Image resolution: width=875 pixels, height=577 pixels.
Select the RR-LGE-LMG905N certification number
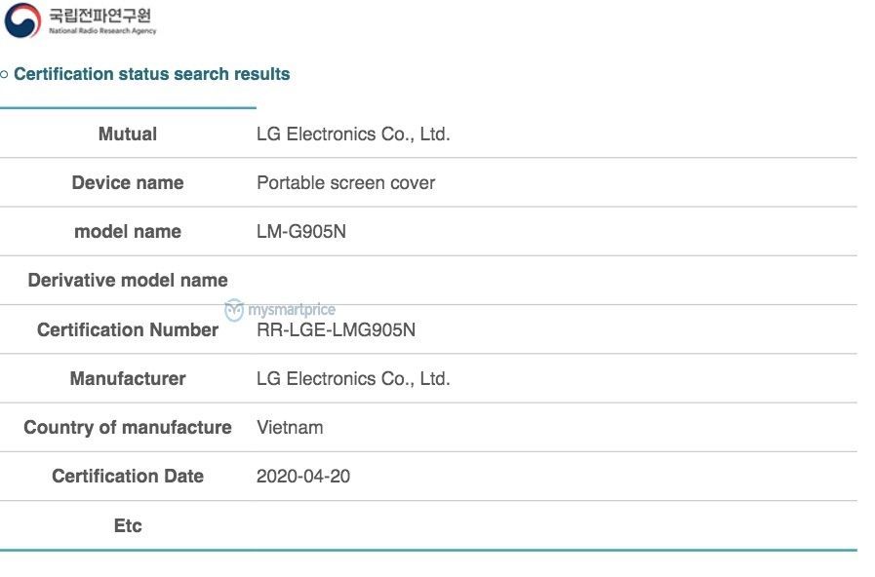click(336, 330)
